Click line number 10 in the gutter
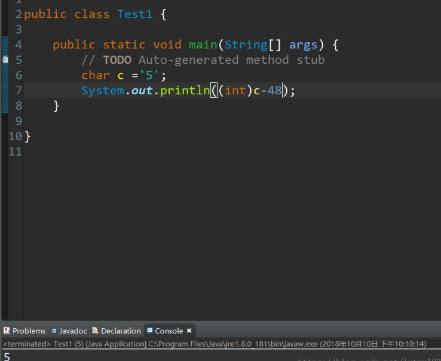The width and height of the screenshot is (441, 361). click(15, 137)
